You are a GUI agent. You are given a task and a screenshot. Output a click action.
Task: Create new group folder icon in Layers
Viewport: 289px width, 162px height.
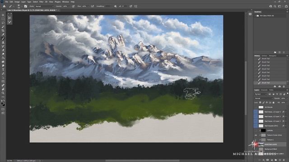tap(276, 160)
